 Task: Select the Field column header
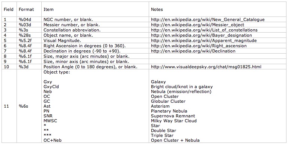click(x=9, y=9)
